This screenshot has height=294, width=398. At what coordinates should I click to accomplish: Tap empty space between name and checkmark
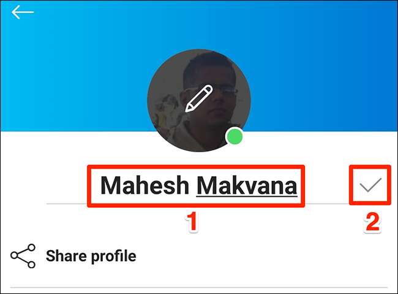(327, 185)
